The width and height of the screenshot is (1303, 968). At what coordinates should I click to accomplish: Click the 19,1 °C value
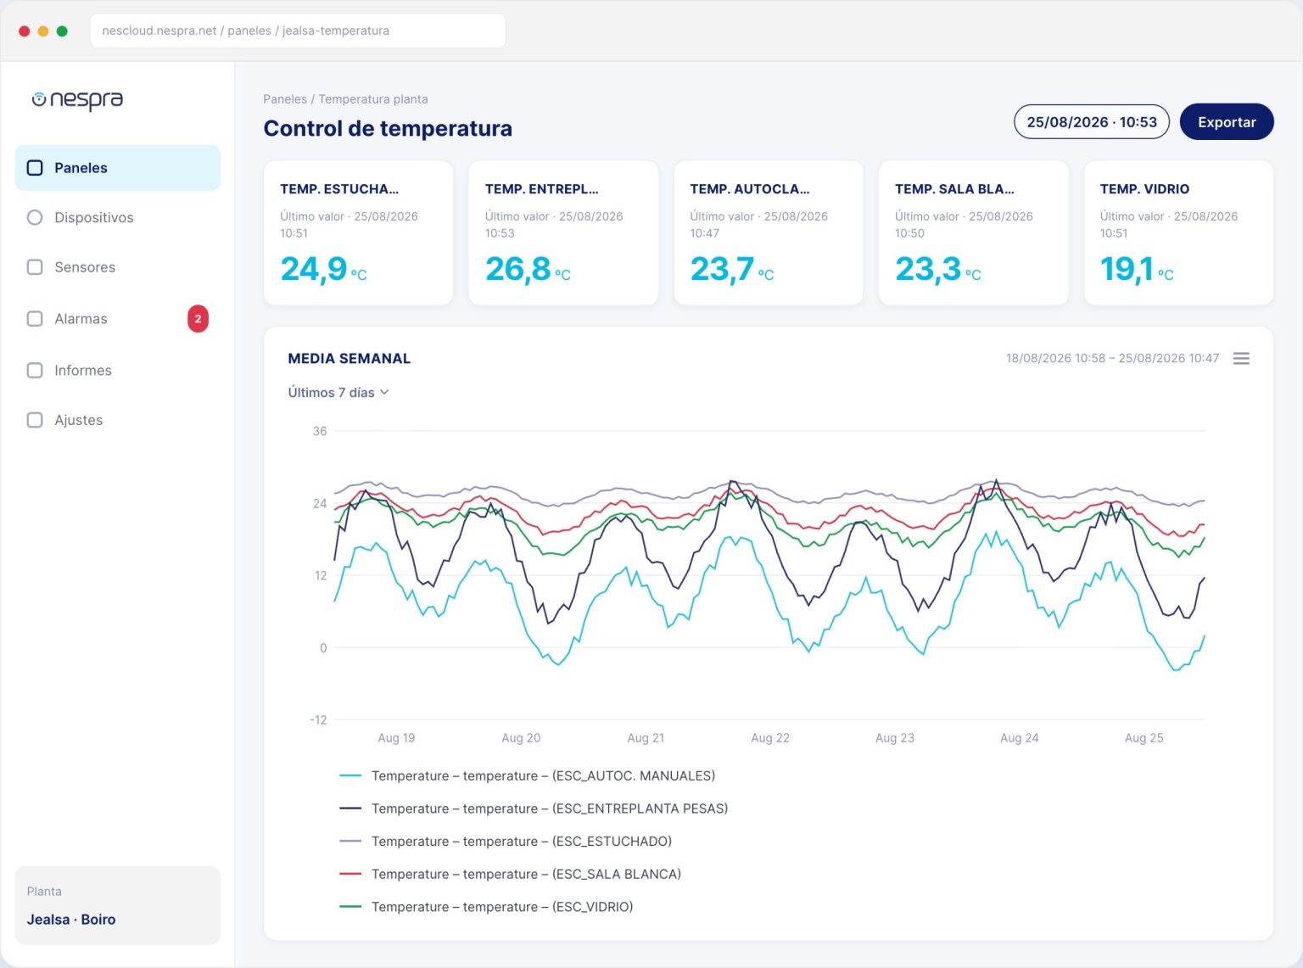1137,269
